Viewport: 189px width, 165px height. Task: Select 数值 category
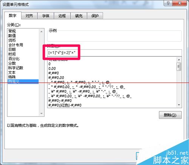(x=23, y=36)
